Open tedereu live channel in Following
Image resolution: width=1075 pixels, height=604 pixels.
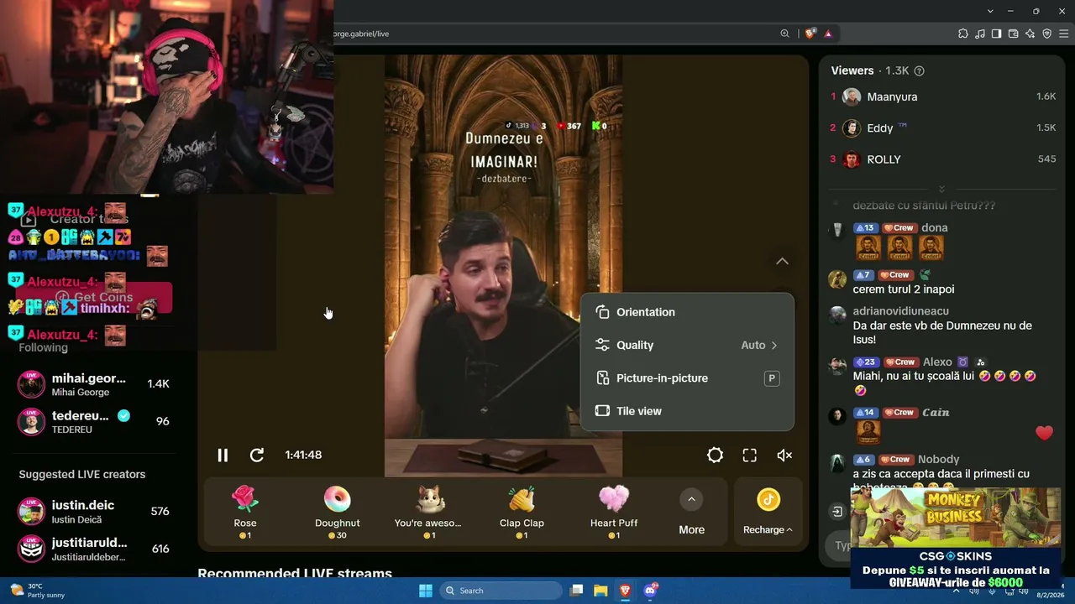click(94, 421)
